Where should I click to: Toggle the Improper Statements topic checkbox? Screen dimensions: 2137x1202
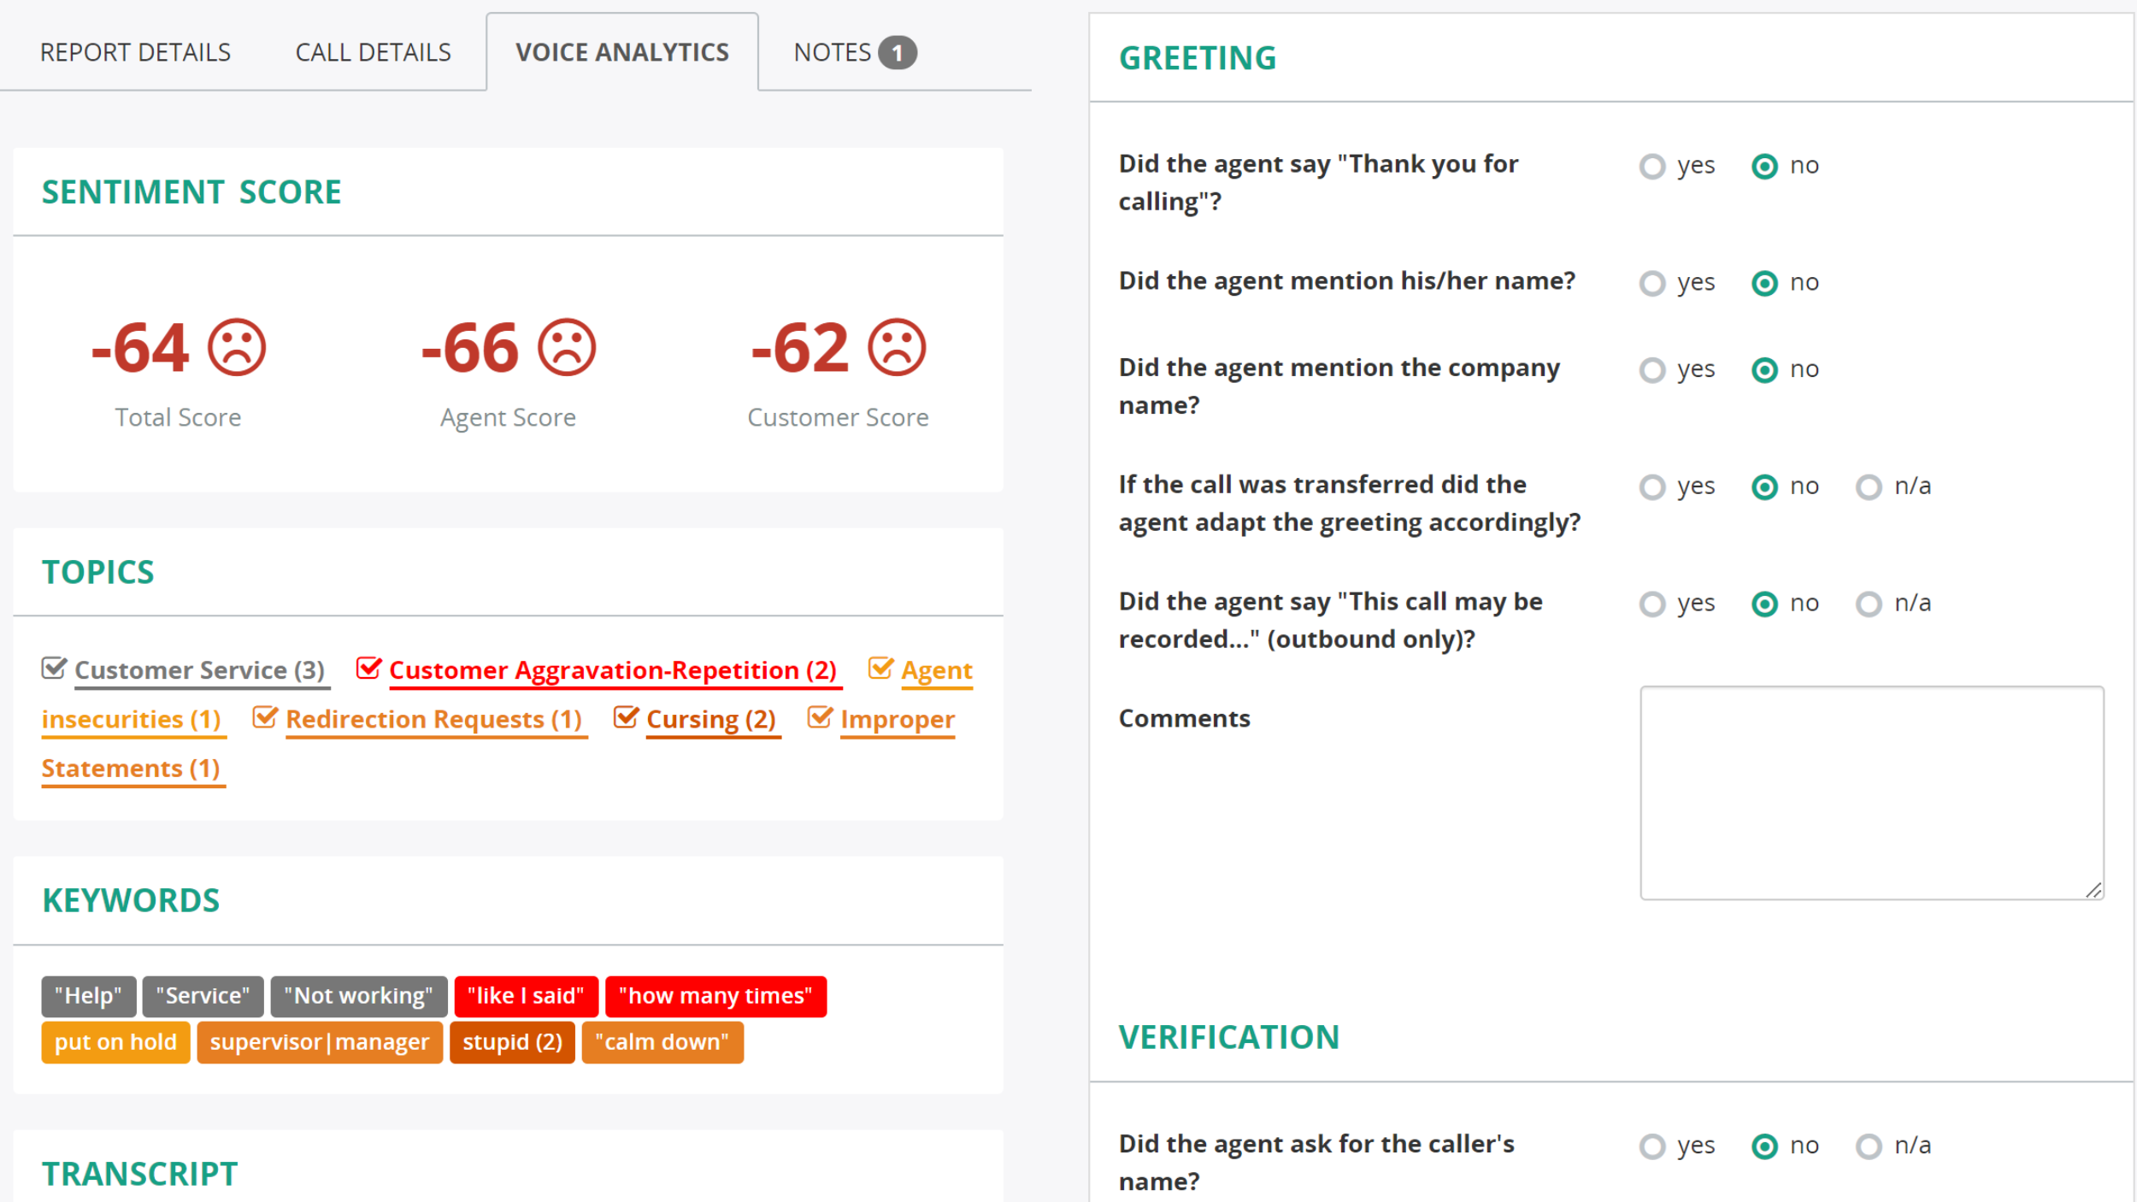click(x=820, y=717)
